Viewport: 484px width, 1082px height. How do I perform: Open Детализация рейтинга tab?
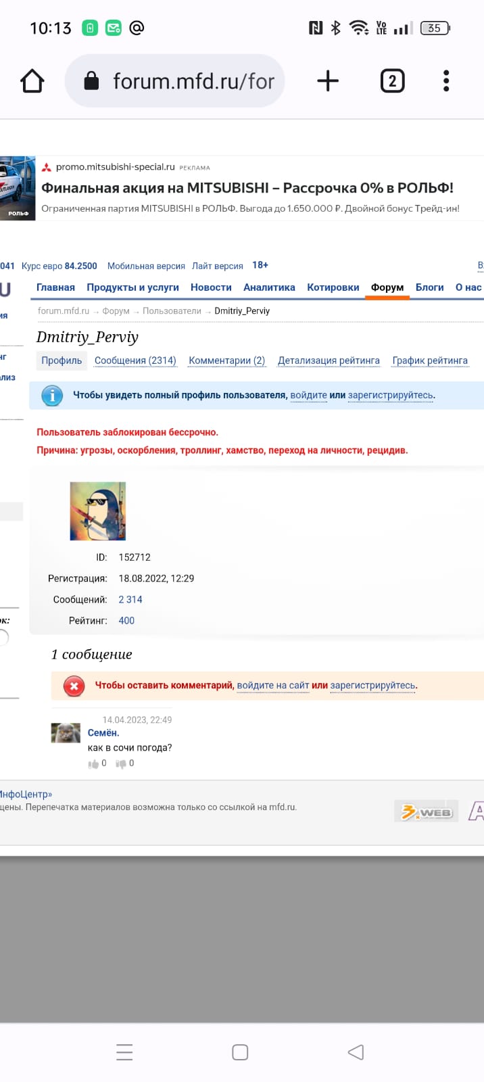(329, 360)
